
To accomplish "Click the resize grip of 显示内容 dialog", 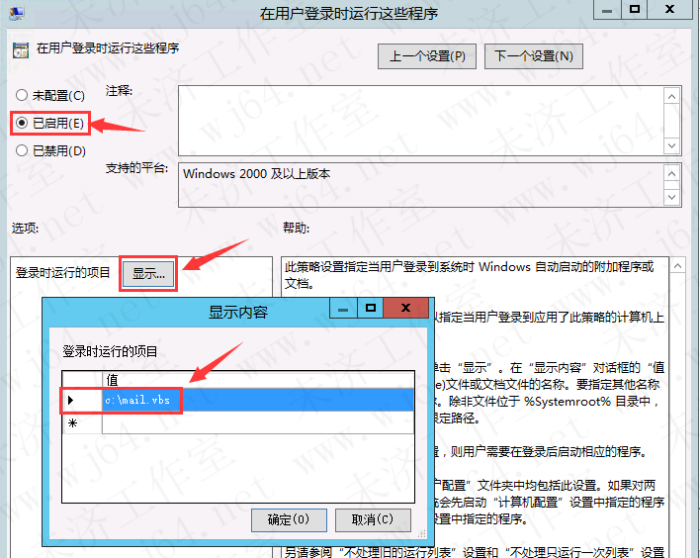I will point(421,534).
